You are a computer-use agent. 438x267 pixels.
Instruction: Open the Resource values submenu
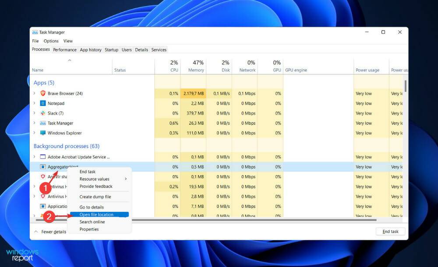pyautogui.click(x=94, y=179)
